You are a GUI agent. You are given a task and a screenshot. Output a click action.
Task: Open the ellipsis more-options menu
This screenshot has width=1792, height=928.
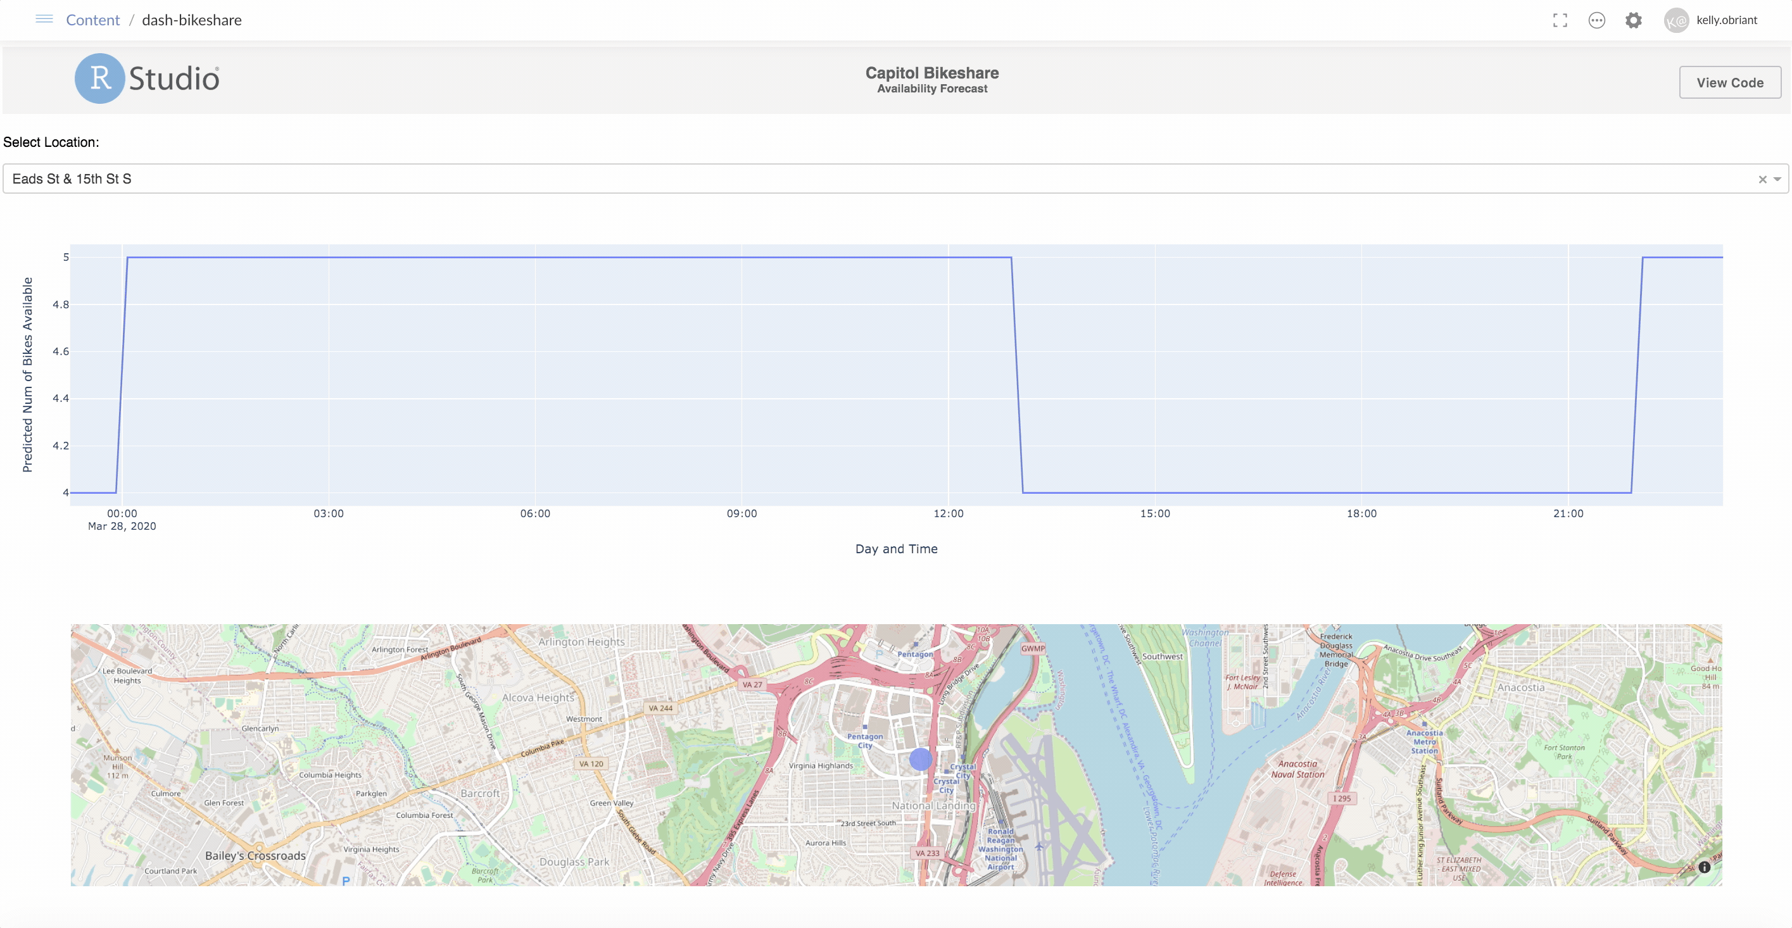tap(1597, 20)
